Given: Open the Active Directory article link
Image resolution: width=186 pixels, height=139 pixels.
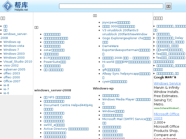Looking at the screenshot, I should pos(66,129).
